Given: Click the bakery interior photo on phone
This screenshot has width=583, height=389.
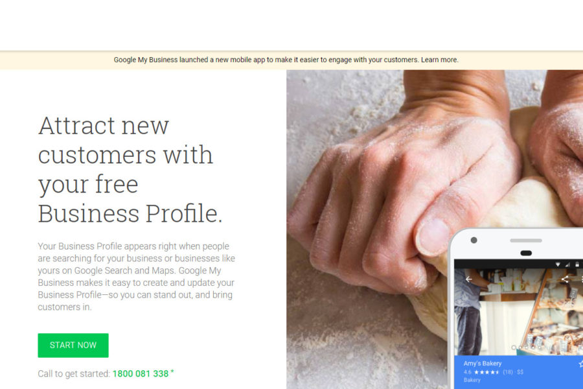Looking at the screenshot, I should (518, 312).
